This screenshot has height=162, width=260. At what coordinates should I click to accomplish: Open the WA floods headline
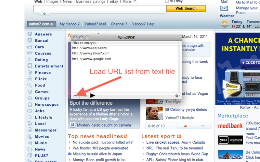pyautogui.click(x=100, y=148)
